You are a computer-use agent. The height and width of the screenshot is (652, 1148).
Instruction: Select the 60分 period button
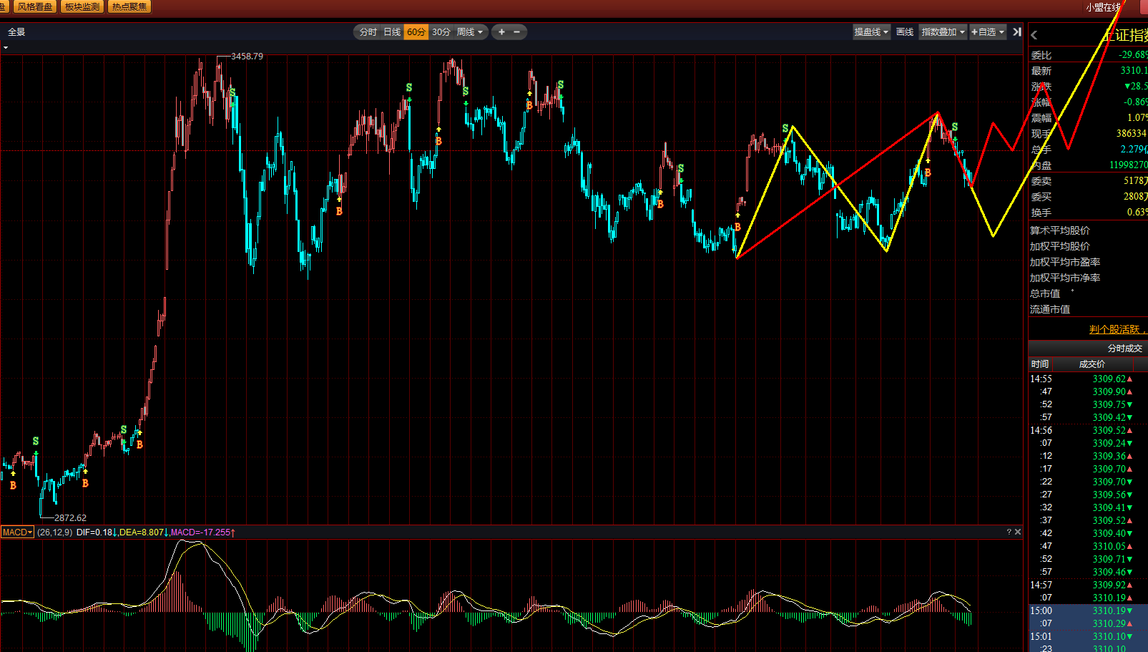pyautogui.click(x=416, y=32)
